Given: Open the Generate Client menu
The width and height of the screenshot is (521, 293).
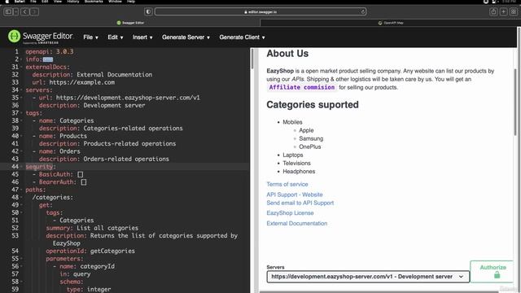Looking at the screenshot, I should 242,37.
